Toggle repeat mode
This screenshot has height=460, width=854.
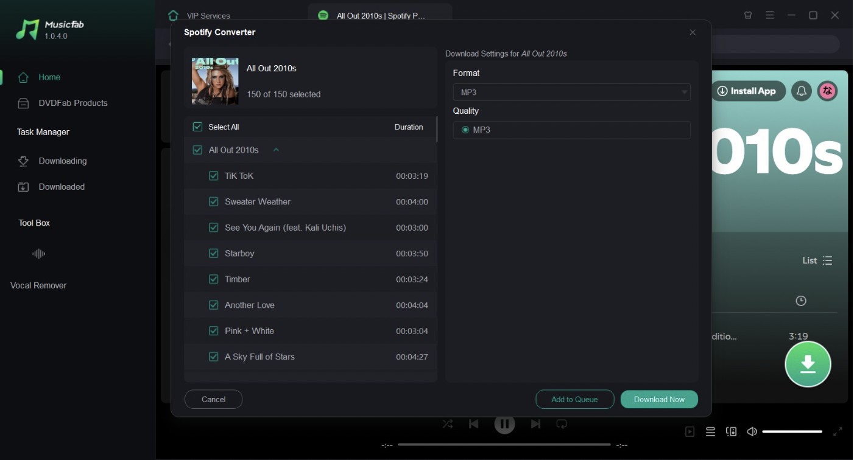point(562,424)
